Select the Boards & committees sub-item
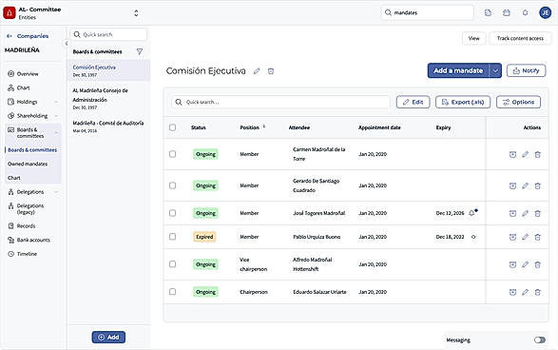The width and height of the screenshot is (558, 350). pyautogui.click(x=32, y=150)
